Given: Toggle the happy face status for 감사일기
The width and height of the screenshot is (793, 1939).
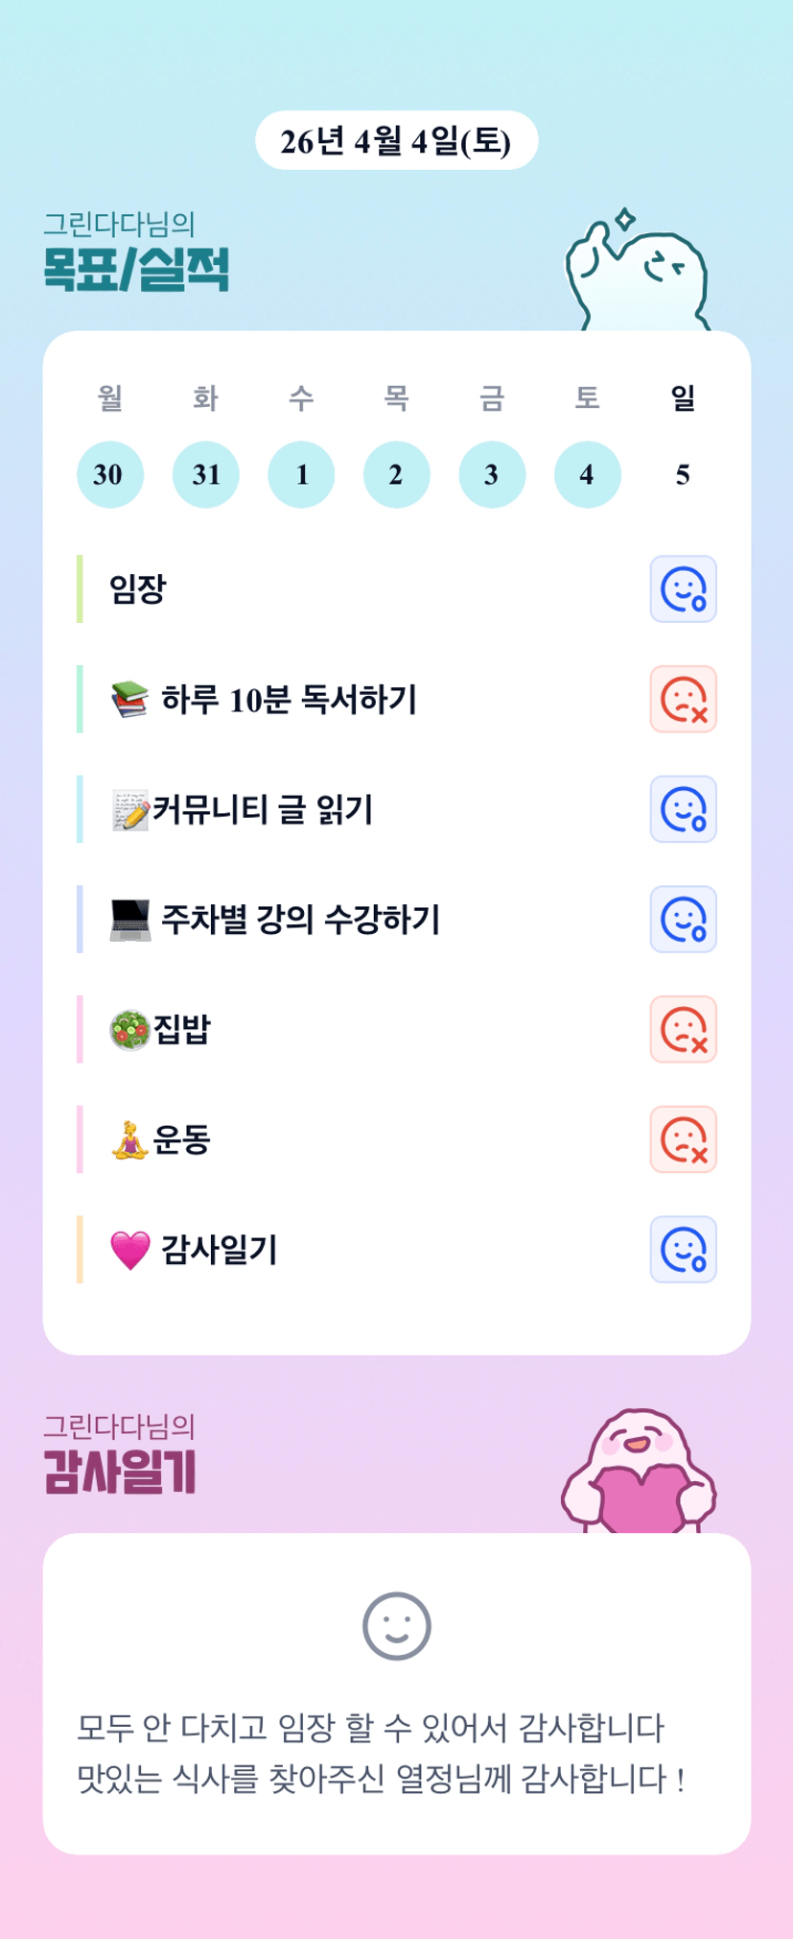Looking at the screenshot, I should (683, 1249).
